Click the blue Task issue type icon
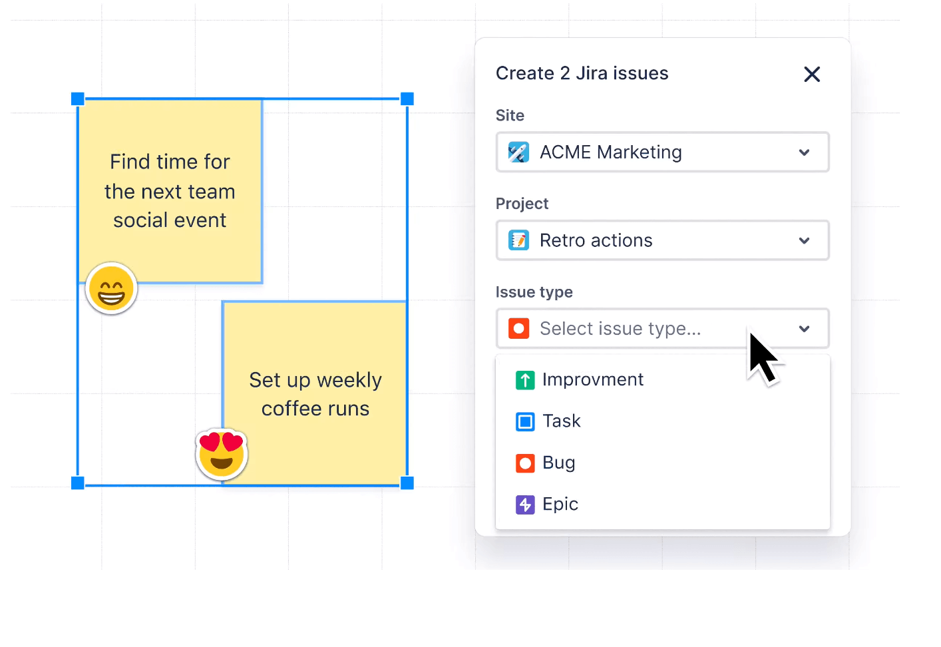Screen dimensions: 941x647 point(525,421)
